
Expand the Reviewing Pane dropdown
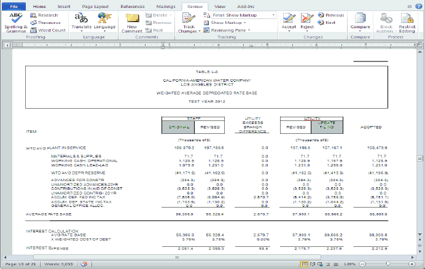point(230,29)
